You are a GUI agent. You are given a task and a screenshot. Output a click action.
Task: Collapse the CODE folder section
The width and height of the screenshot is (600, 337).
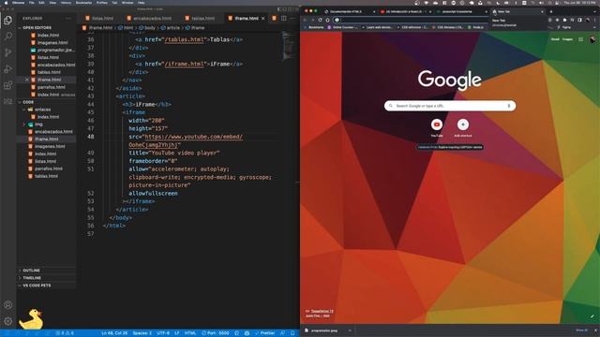(28, 102)
